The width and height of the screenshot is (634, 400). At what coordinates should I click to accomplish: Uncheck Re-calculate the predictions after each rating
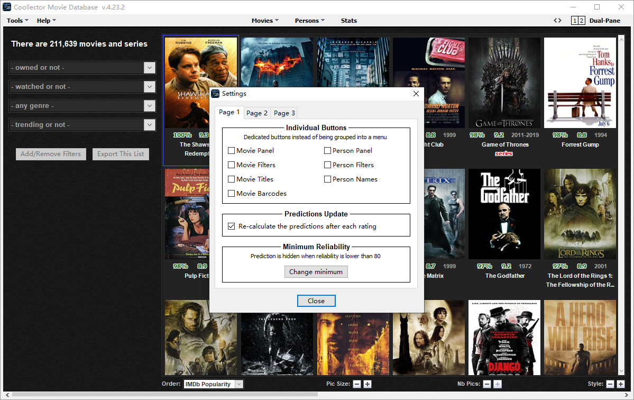pyautogui.click(x=232, y=226)
